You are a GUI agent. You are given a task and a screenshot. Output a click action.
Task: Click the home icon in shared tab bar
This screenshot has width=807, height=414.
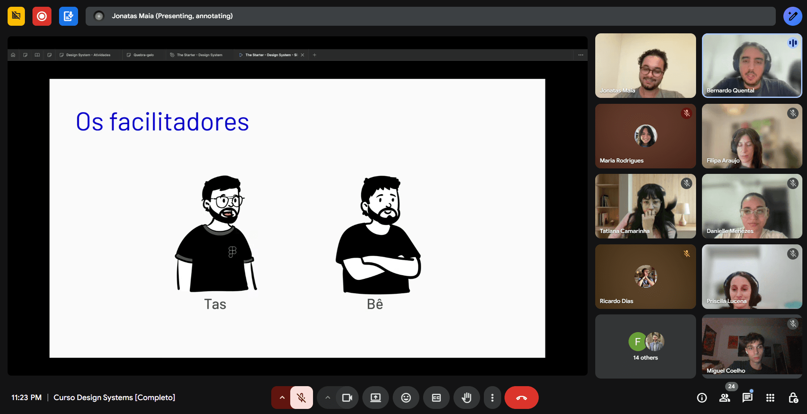point(13,55)
